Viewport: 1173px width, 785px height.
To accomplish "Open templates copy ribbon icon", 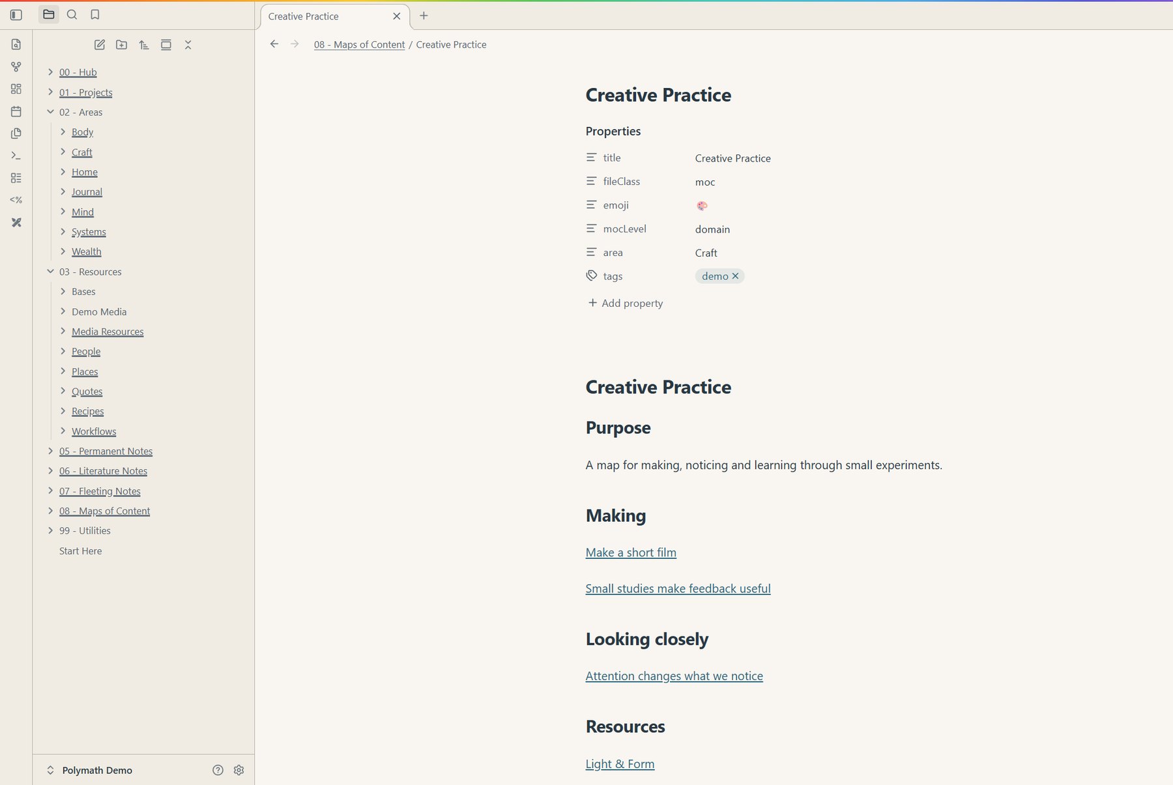I will click(16, 134).
